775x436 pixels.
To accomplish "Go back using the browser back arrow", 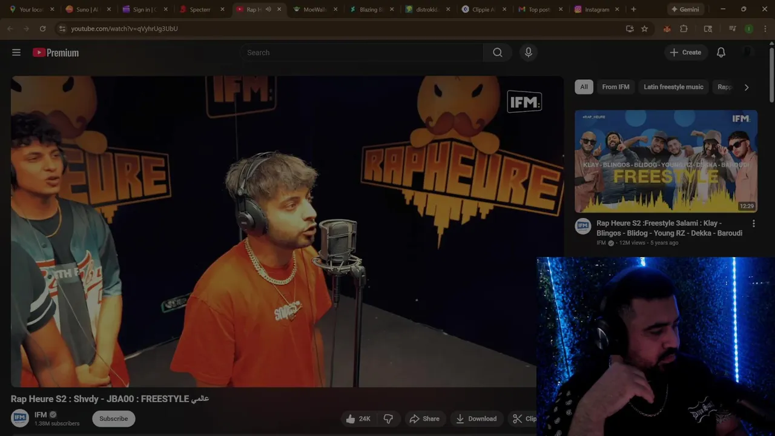I will pos(10,28).
